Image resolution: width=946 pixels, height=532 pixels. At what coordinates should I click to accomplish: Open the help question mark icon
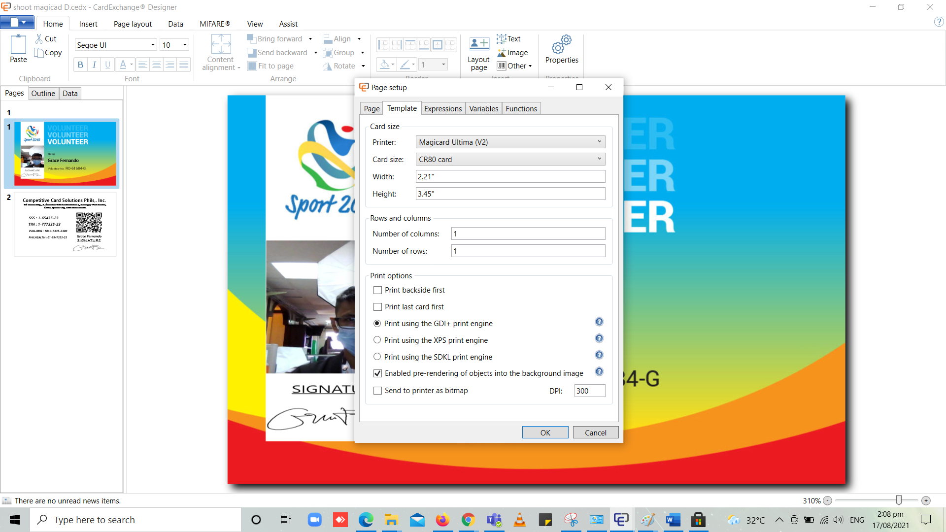(939, 22)
